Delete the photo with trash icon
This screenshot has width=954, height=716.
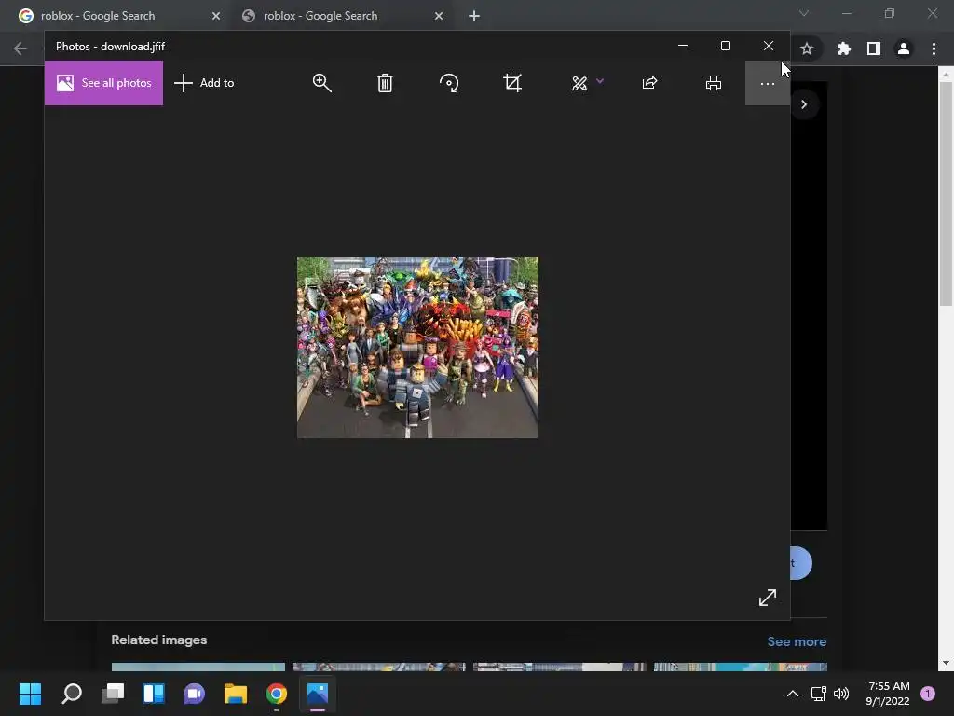click(x=385, y=83)
